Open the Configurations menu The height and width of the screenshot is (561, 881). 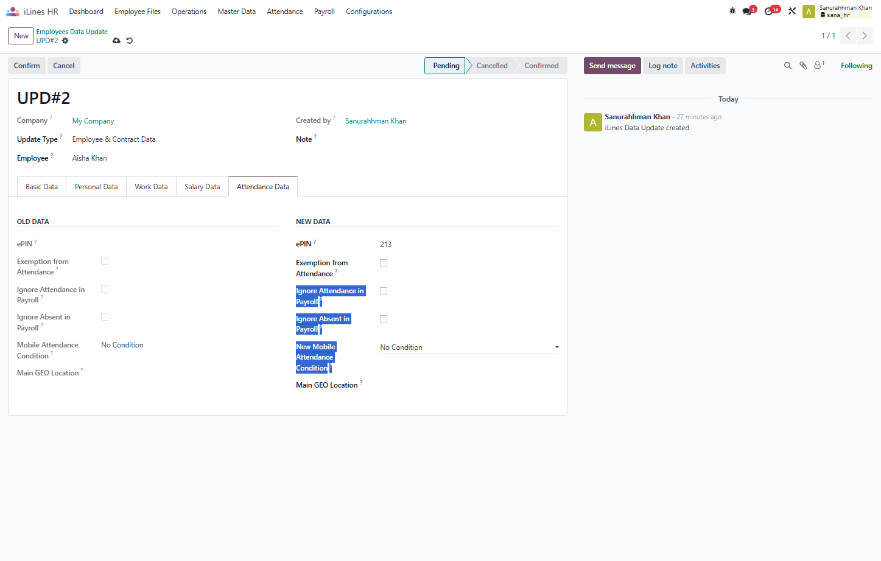pos(369,12)
